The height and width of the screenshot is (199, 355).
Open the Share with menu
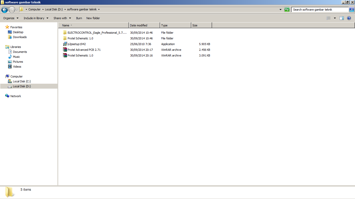point(62,18)
